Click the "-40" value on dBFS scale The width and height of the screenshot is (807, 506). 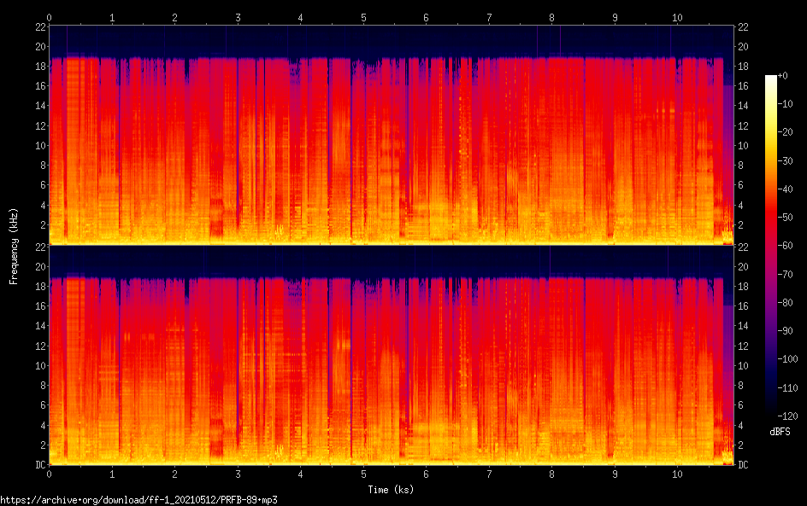tap(785, 189)
